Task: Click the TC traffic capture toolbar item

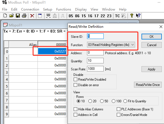Action: [117, 16]
